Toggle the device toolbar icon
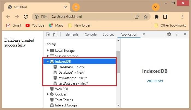191x110 pixels. click(55, 34)
